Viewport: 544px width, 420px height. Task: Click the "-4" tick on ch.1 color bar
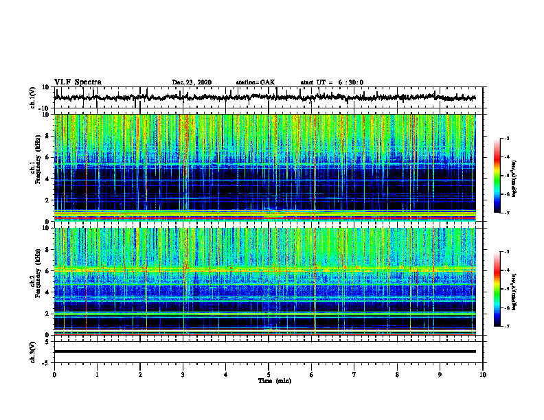[506, 157]
